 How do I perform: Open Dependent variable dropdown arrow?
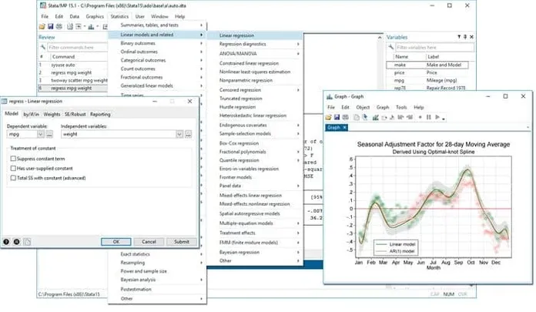(40, 135)
